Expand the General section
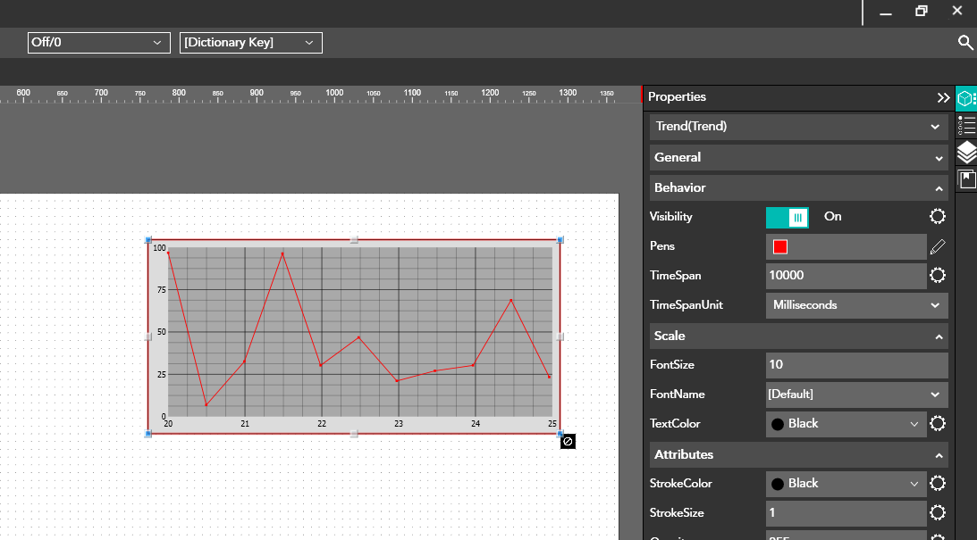 click(797, 158)
